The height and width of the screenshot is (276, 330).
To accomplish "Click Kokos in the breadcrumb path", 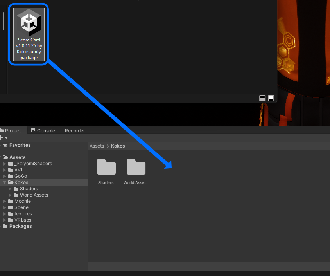I will [x=118, y=146].
